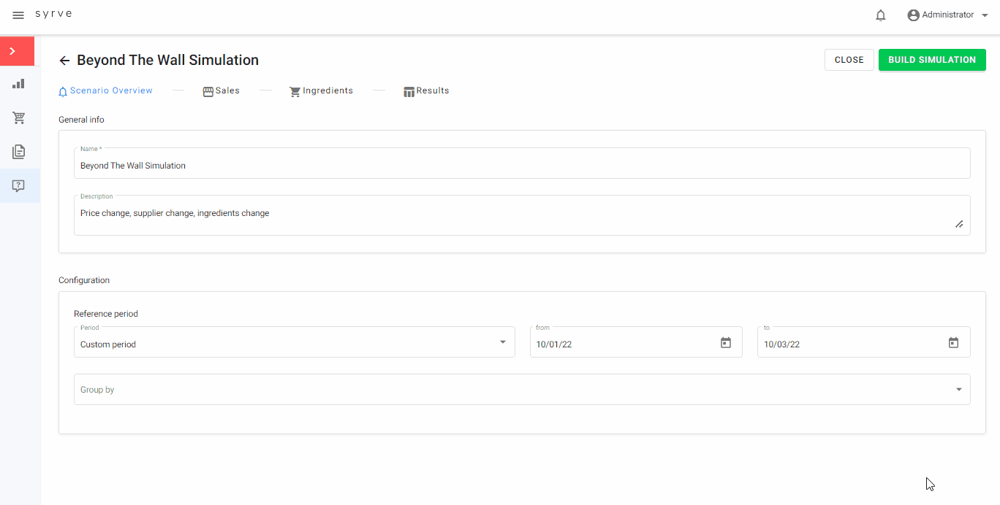Select the question bubble sidebar icon
1000x505 pixels.
[x=18, y=186]
